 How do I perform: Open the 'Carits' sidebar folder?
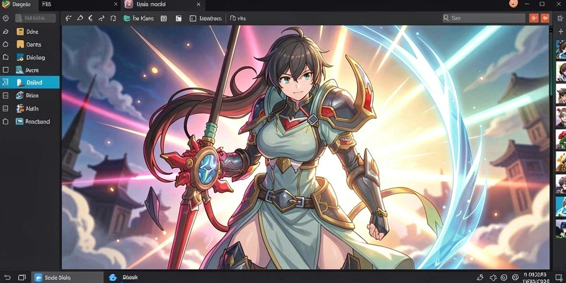(29, 45)
